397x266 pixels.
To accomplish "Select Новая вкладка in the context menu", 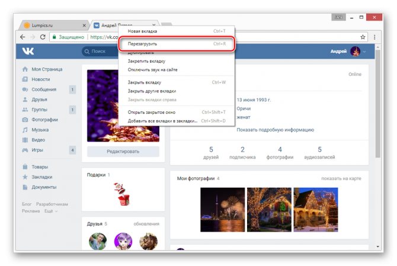I will [177, 31].
